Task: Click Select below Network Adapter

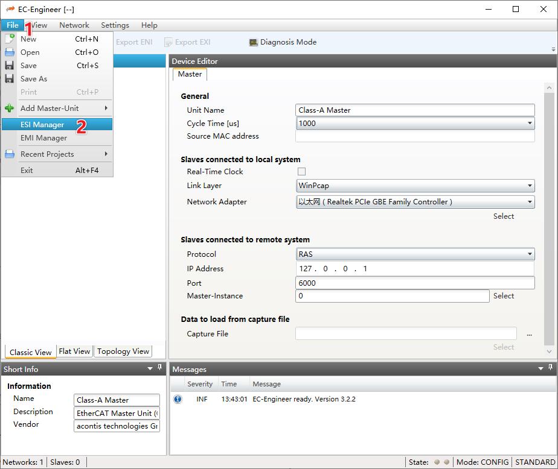Action: pos(503,216)
